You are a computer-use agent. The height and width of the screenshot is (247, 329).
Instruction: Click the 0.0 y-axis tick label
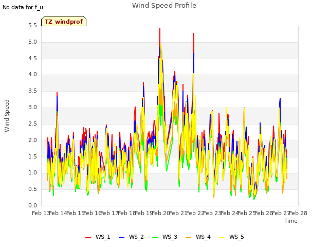32,205
